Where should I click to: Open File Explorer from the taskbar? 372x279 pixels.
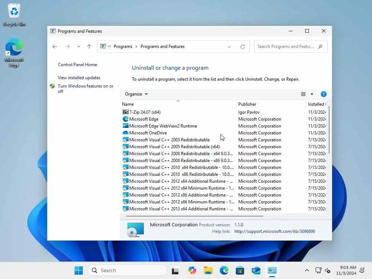[x=208, y=270]
